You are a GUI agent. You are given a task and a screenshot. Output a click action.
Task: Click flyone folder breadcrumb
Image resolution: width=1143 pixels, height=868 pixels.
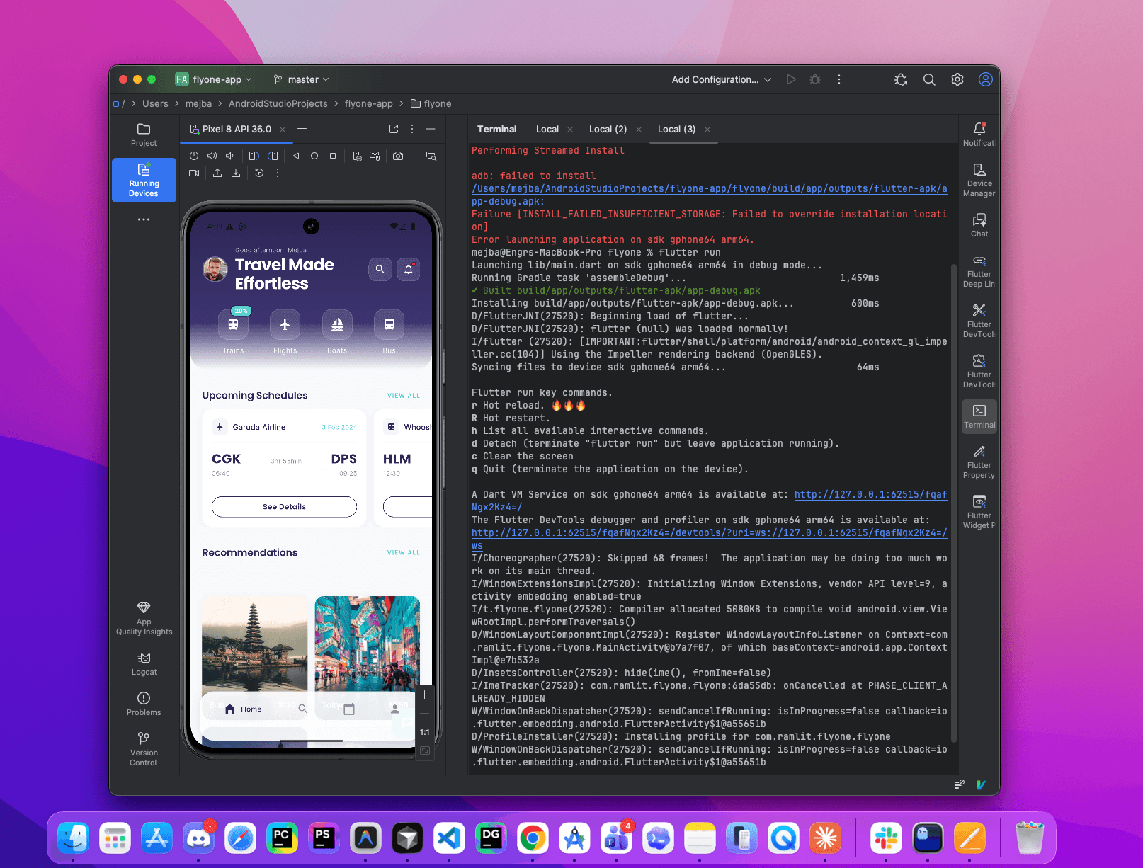pyautogui.click(x=431, y=103)
